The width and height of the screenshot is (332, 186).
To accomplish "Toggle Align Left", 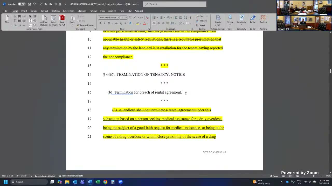I will tap(154, 23).
